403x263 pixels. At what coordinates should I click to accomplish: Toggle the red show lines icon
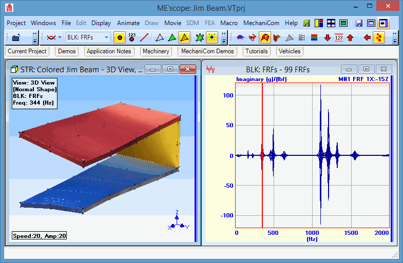144,38
